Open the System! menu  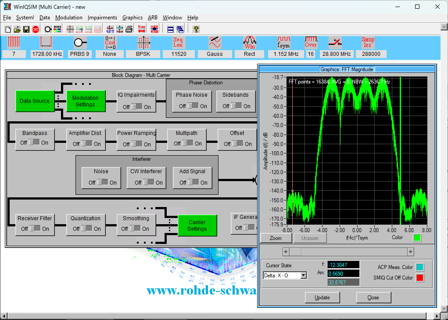point(25,18)
